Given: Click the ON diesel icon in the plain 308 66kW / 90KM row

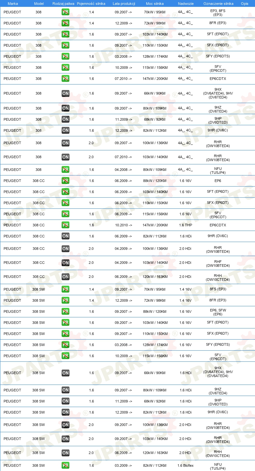Looking at the screenshot, I should click(66, 94).
